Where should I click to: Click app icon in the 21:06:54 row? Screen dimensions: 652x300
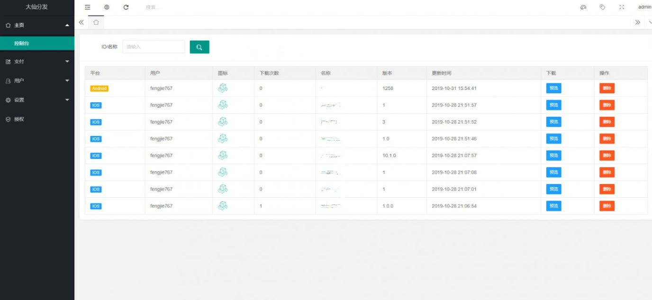pos(222,206)
